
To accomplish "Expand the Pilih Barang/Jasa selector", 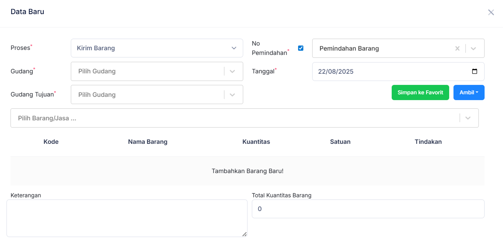I will click(468, 118).
